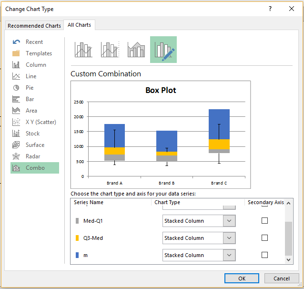Open chart type dropdown for series m

point(229,255)
